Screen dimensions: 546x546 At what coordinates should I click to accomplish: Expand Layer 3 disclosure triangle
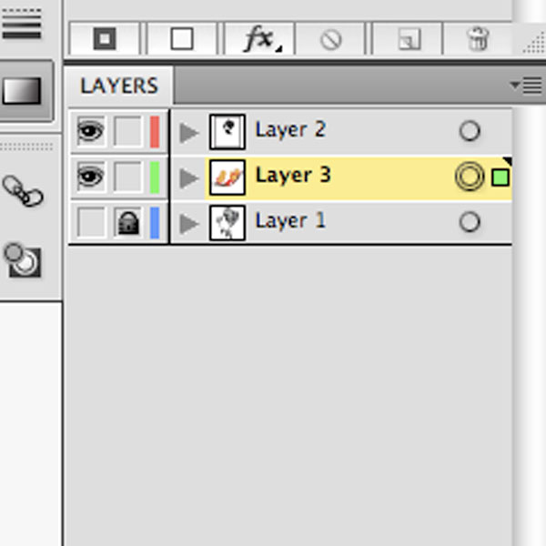pos(189,178)
